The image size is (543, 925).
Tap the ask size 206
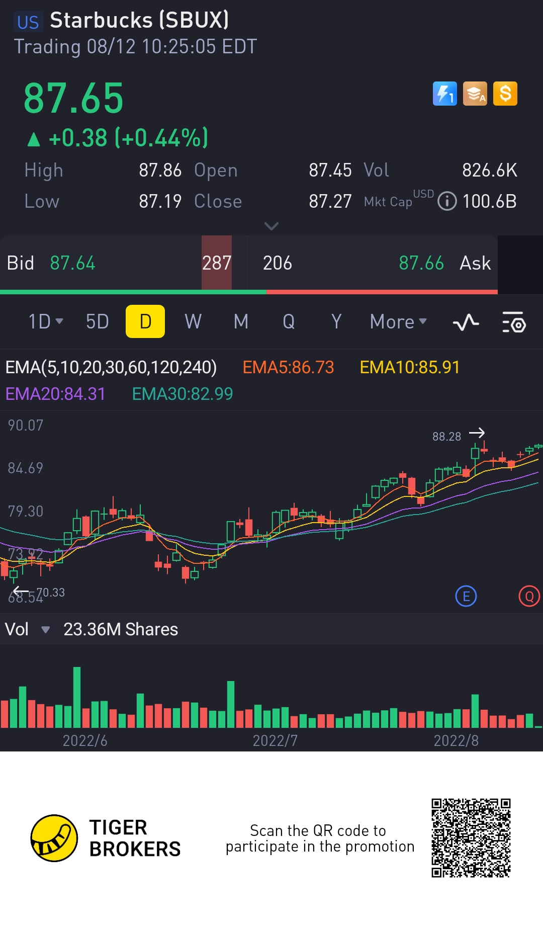pyautogui.click(x=278, y=263)
